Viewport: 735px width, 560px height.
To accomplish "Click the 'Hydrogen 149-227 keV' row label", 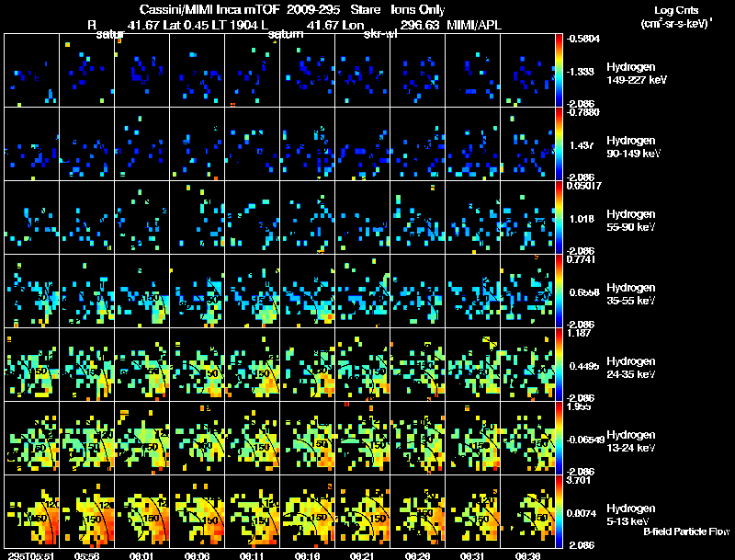I will (x=636, y=74).
